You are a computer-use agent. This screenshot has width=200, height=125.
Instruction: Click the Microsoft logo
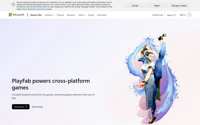[16, 15]
